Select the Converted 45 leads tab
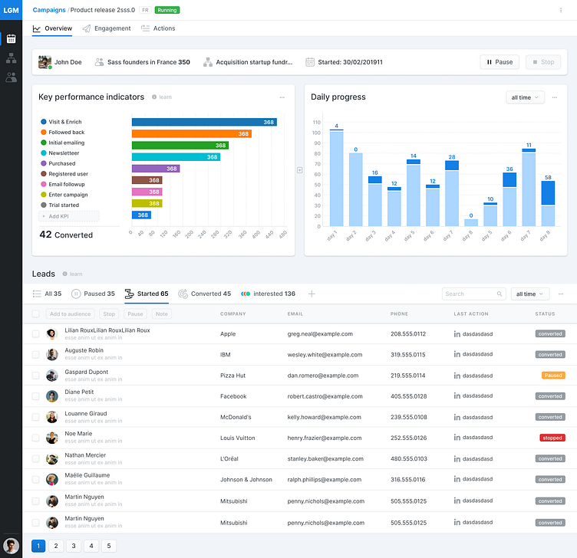 tap(204, 294)
